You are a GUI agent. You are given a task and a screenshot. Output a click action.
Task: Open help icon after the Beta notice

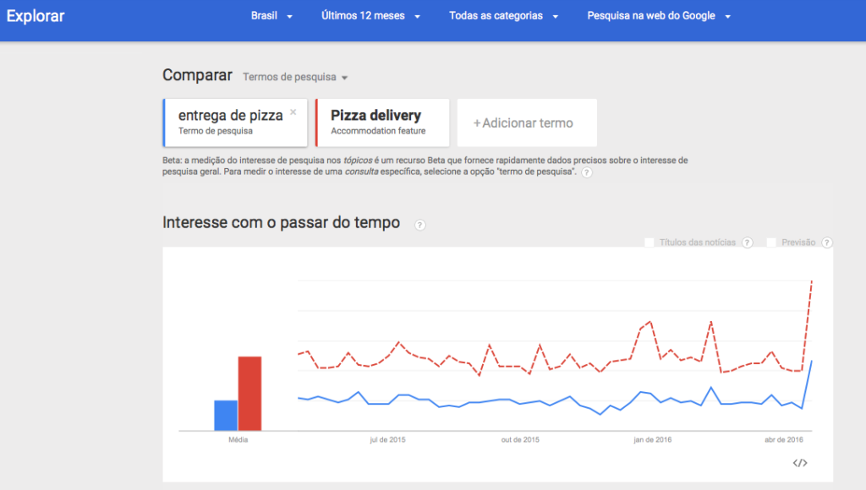(x=587, y=172)
